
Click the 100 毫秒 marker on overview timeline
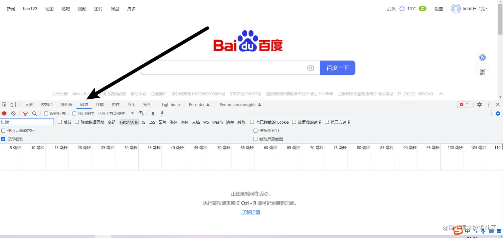click(x=455, y=148)
